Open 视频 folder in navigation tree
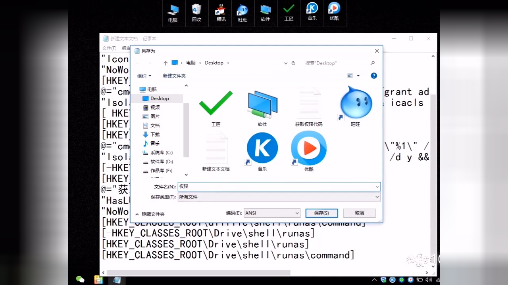This screenshot has height=285, width=508. 151,107
